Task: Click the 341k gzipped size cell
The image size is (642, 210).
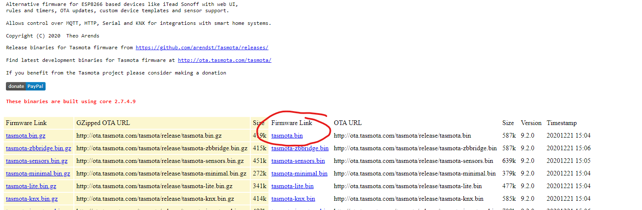Action: click(x=260, y=186)
